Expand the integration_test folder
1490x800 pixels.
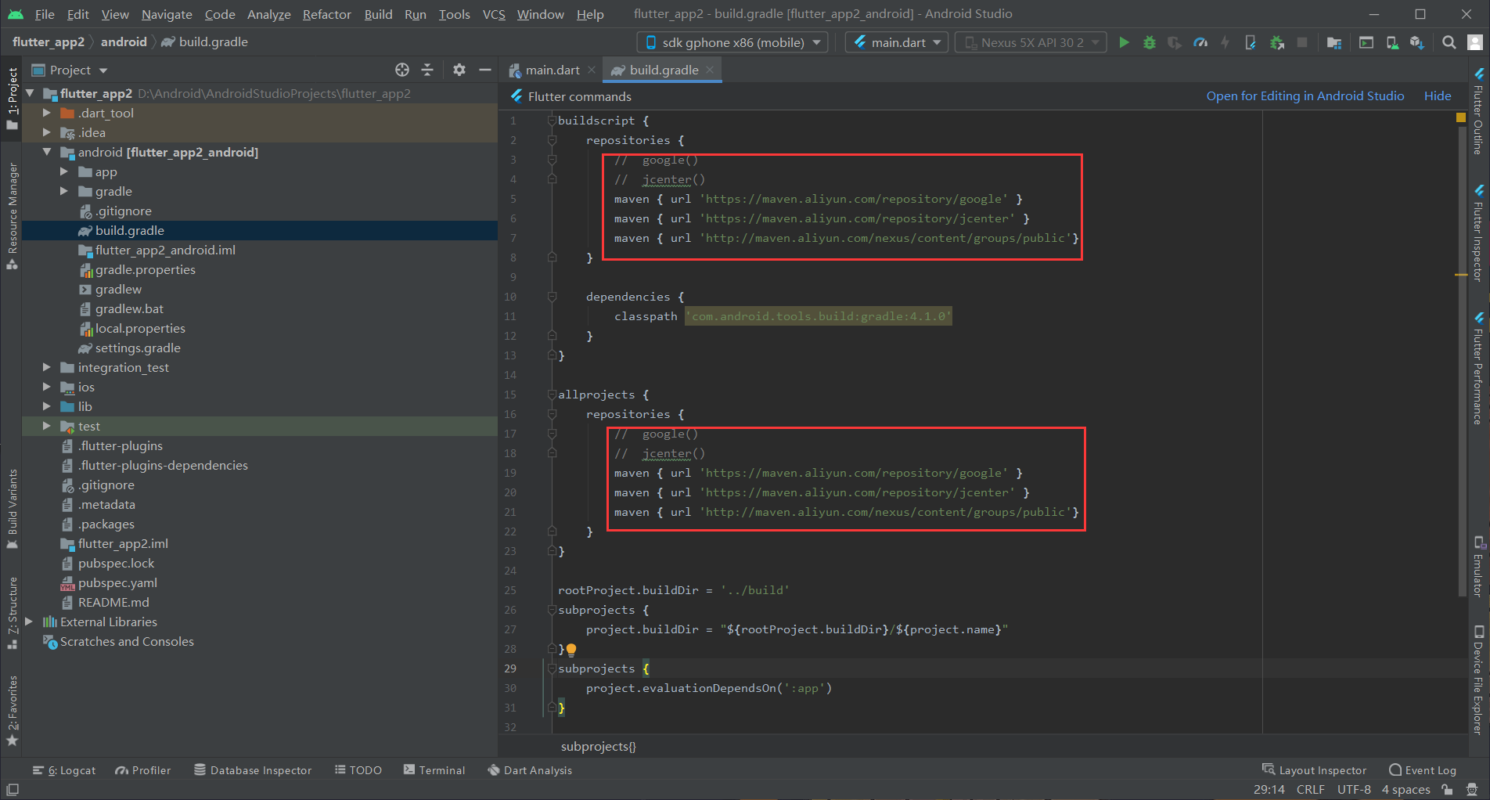(x=46, y=367)
